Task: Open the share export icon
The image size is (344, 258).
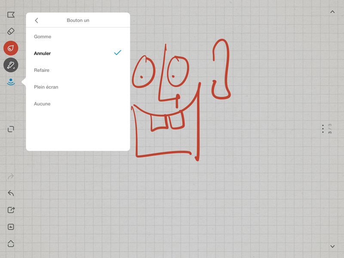Action: pos(11,210)
